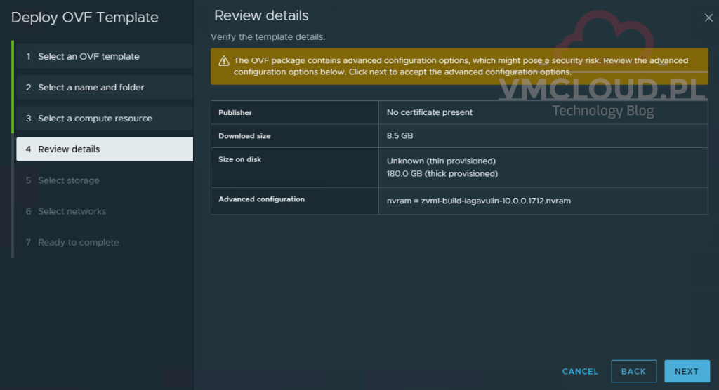Click the No certificate present value
Viewport: 719px width, 390px height.
(430, 112)
